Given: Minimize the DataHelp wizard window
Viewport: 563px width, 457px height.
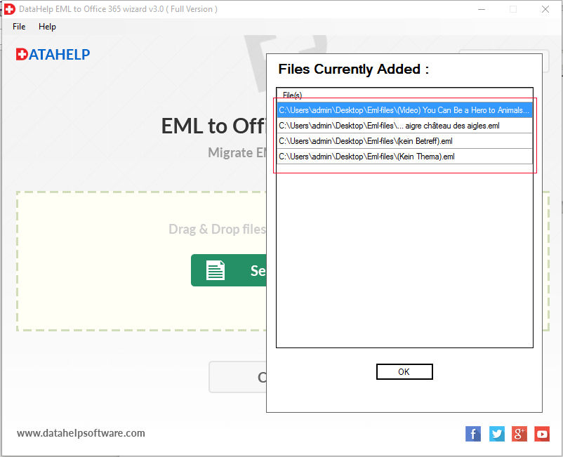Looking at the screenshot, I should click(x=482, y=9).
